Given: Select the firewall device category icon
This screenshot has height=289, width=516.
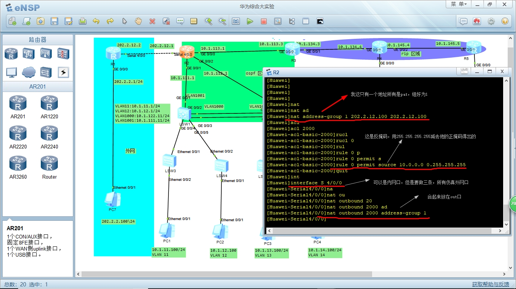Looking at the screenshot, I should click(x=63, y=54).
